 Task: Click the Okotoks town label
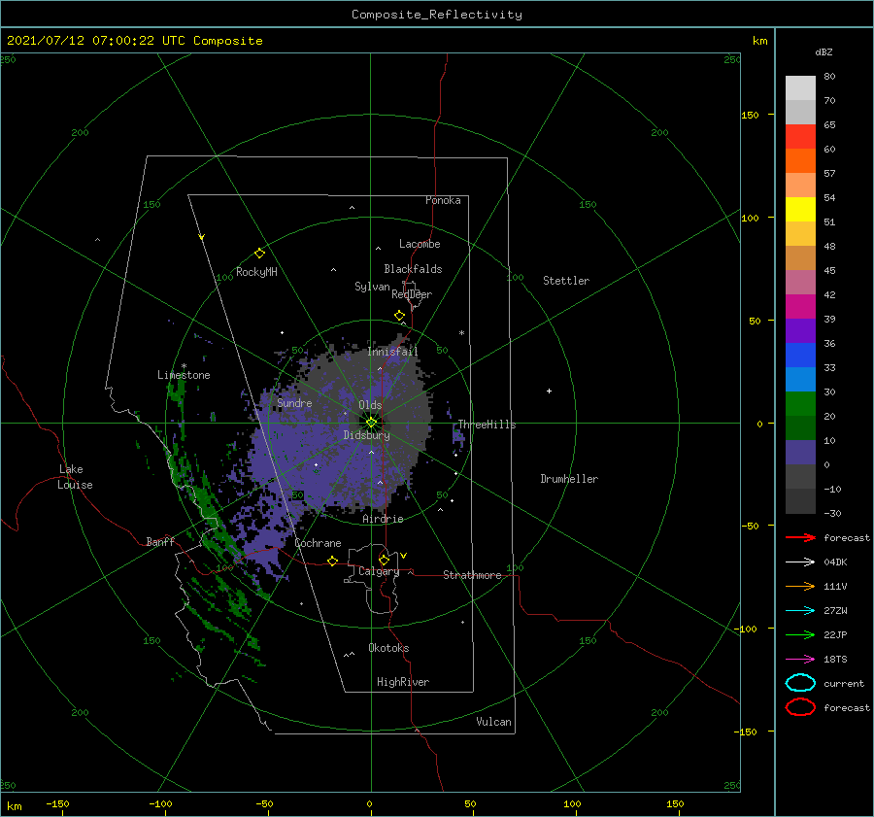[388, 648]
